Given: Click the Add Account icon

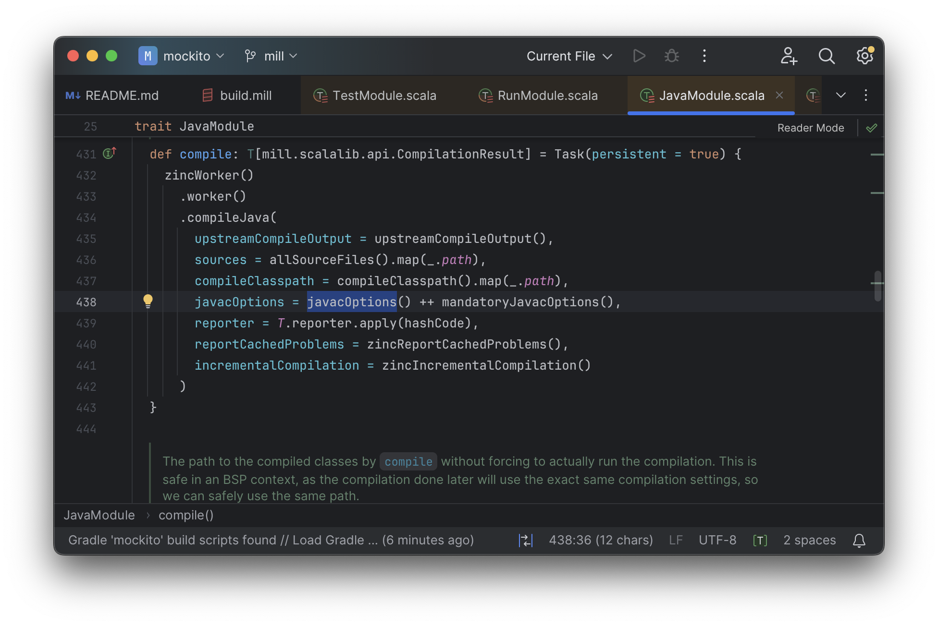Looking at the screenshot, I should [x=789, y=55].
